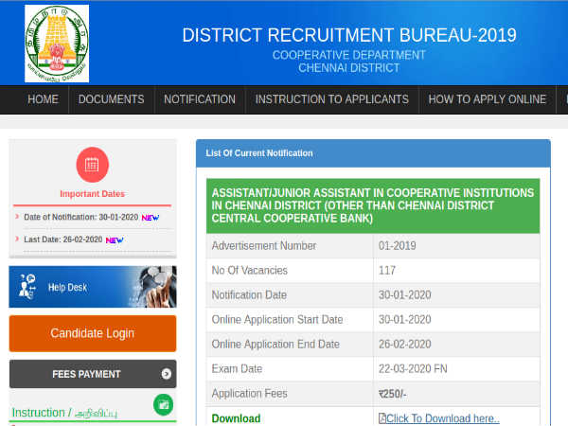Click the Last Date 26-02-2020 entry
The height and width of the screenshot is (426, 568).
click(63, 240)
